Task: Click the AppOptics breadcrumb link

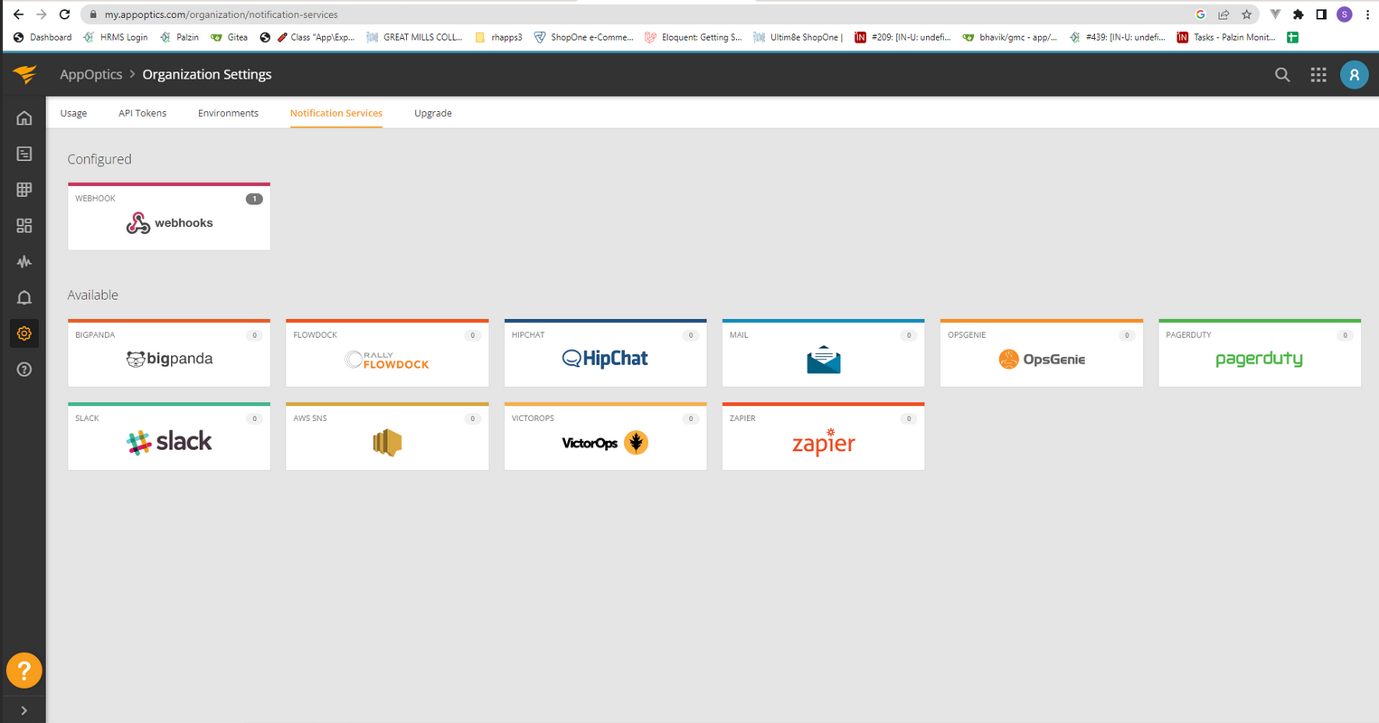Action: (90, 75)
